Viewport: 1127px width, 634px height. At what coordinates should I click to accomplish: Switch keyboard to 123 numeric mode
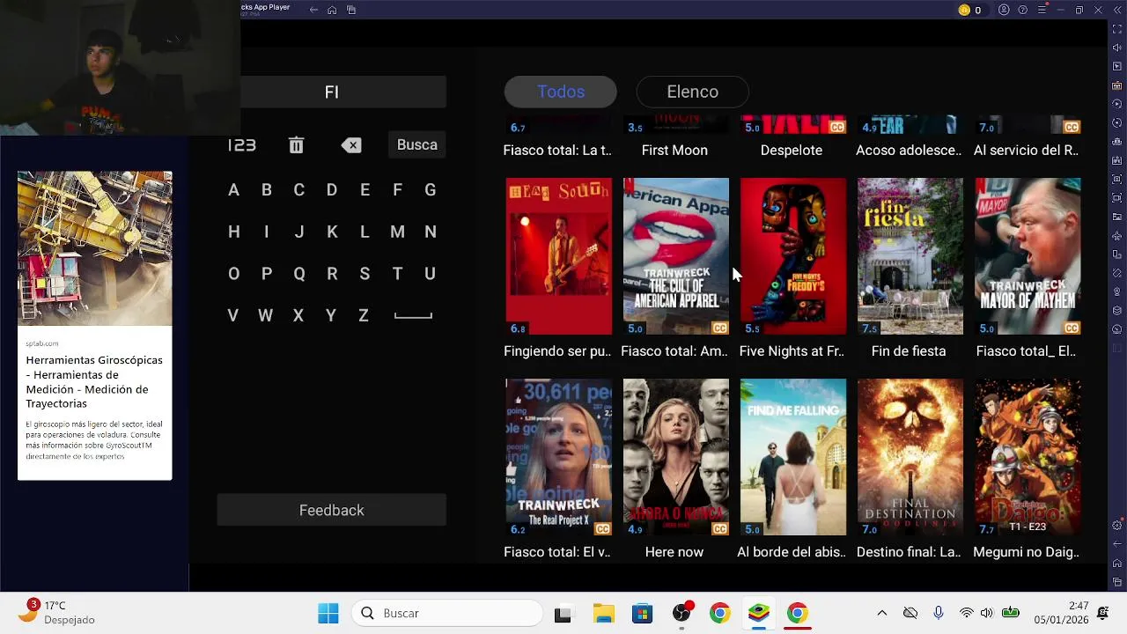[241, 145]
